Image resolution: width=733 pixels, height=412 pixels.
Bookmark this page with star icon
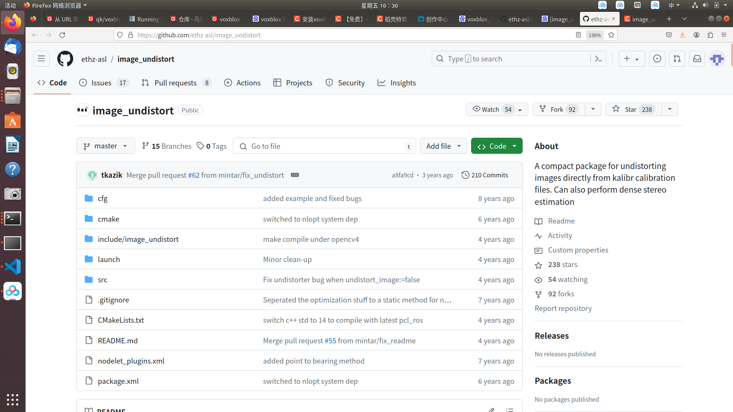611,35
